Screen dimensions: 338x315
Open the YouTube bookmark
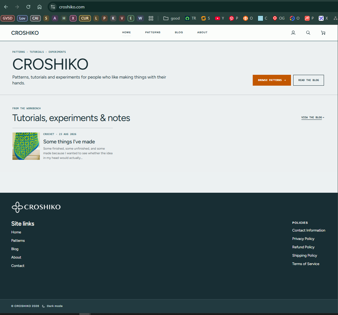coord(219,18)
